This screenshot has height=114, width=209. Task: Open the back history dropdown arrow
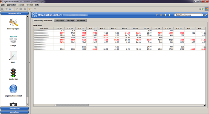32,9
